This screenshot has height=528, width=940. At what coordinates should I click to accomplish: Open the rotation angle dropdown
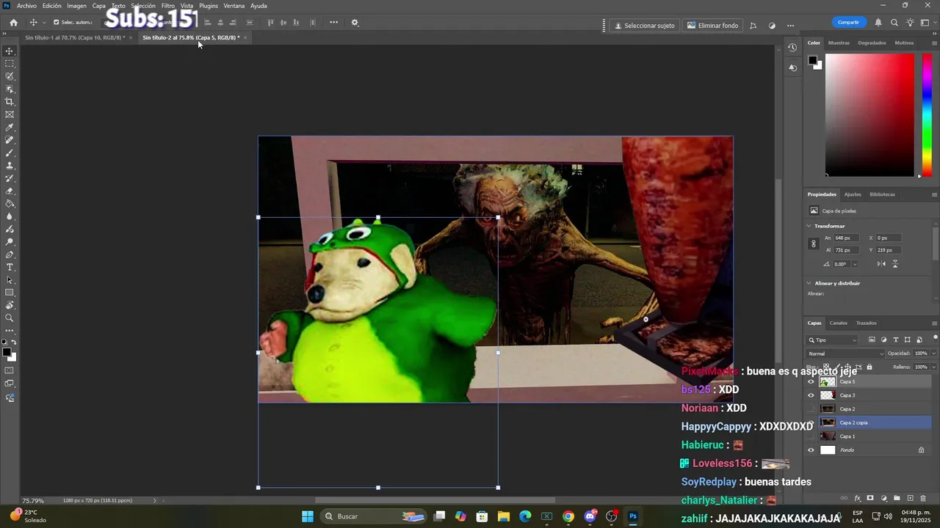854,264
